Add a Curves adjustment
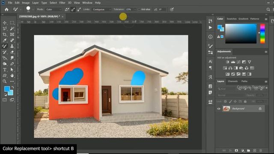The height and width of the screenshot is (154, 274). [x=238, y=62]
